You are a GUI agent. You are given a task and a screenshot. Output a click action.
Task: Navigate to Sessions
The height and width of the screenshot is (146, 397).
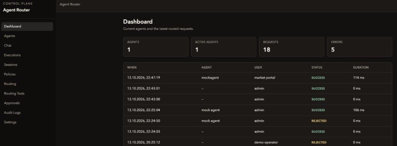coord(10,65)
